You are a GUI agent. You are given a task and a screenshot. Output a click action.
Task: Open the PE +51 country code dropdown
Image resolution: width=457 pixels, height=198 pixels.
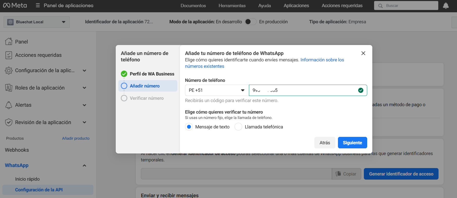point(217,90)
